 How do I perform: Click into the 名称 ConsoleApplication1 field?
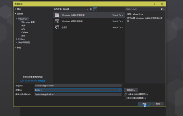(x=78, y=85)
